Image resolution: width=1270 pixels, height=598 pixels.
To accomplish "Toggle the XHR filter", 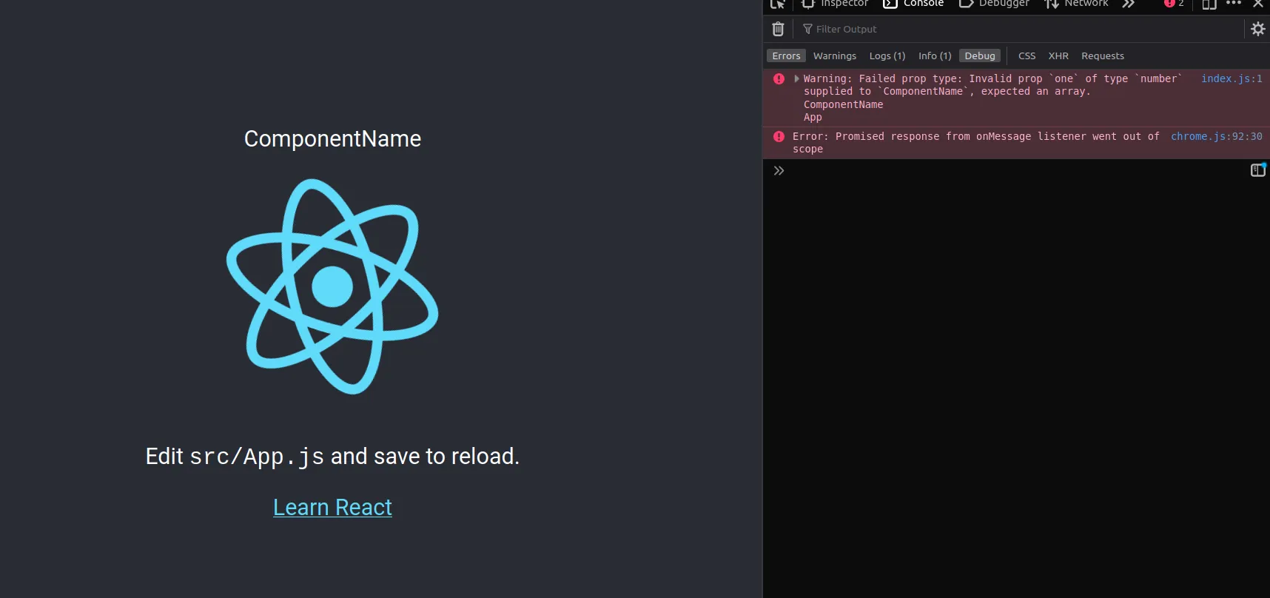I will point(1058,56).
